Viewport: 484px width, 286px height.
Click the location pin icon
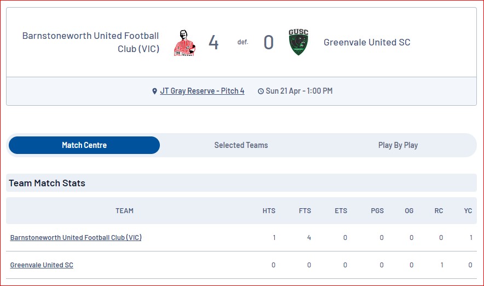click(154, 91)
